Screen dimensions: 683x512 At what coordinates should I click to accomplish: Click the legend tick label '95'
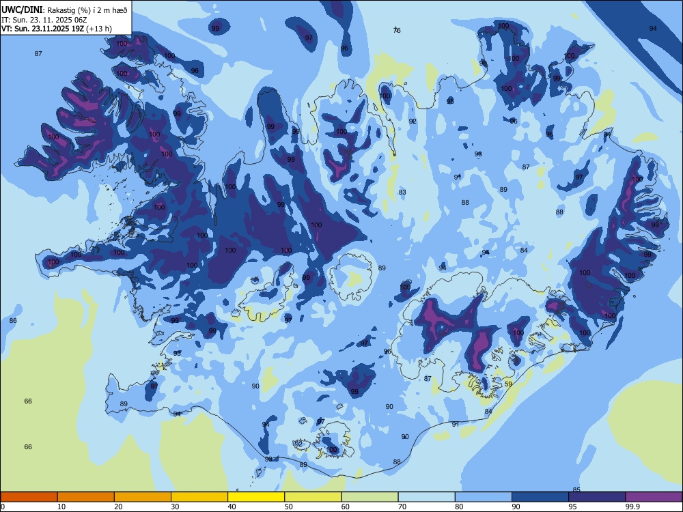[572, 507]
